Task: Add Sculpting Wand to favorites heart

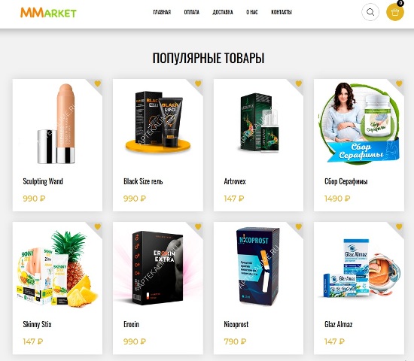Action: [x=98, y=83]
